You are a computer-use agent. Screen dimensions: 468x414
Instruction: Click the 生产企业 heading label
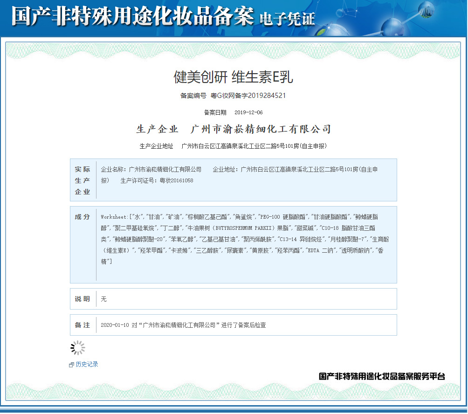point(157,129)
